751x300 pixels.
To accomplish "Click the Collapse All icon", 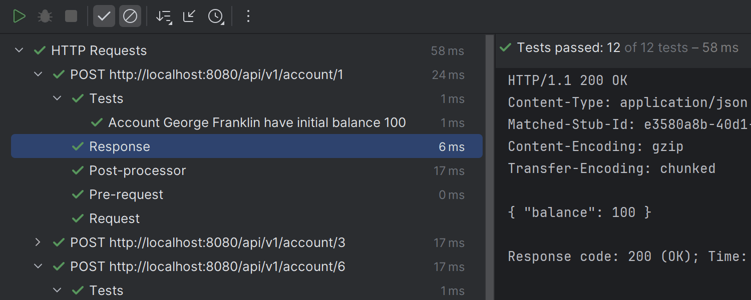I will [x=189, y=16].
